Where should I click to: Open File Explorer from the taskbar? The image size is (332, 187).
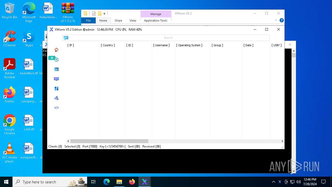click(119, 182)
